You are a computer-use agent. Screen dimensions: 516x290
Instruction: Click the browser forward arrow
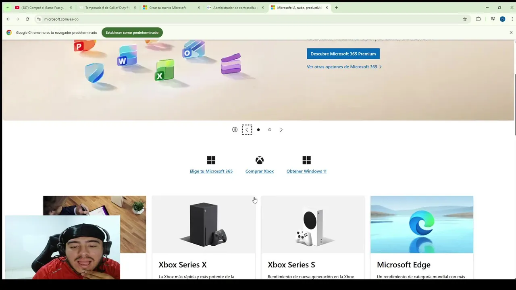click(x=18, y=19)
